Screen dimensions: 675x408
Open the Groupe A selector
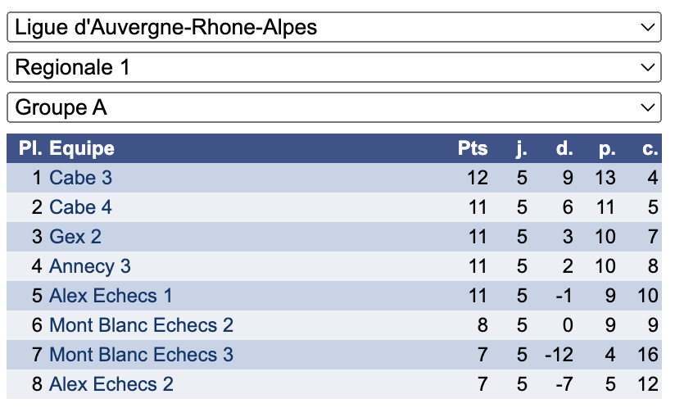click(334, 107)
